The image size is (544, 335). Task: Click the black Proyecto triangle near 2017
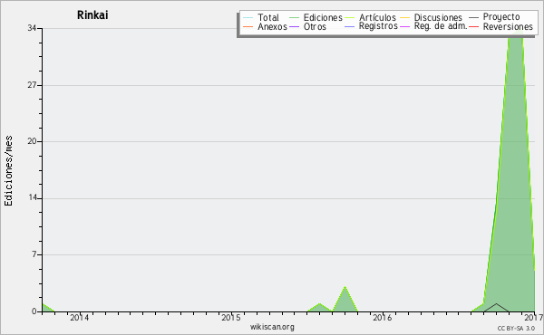point(496,308)
